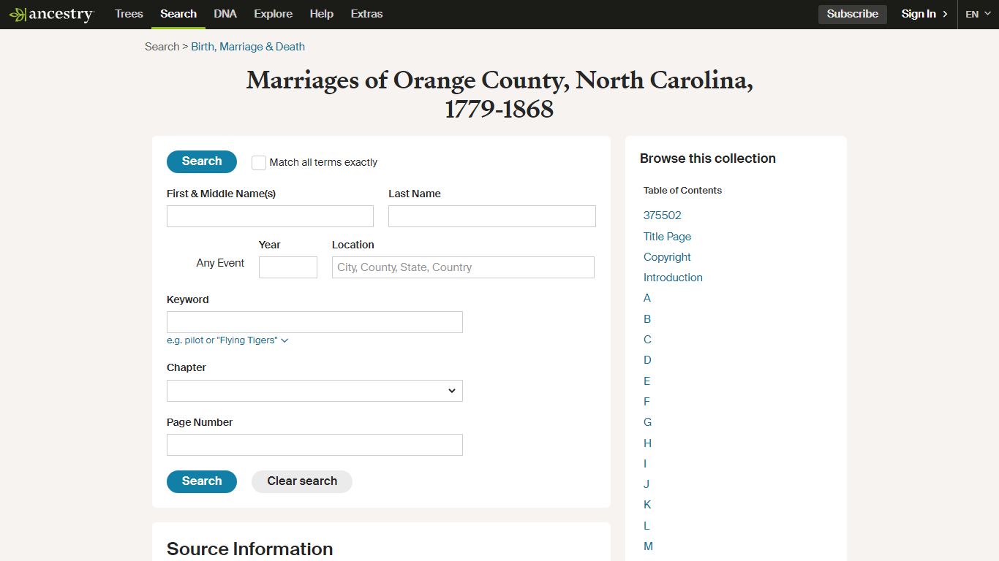Image resolution: width=999 pixels, height=561 pixels.
Task: Open Copyright link
Action: [667, 257]
